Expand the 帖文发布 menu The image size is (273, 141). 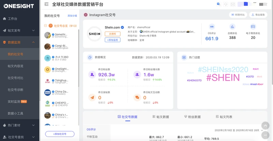[x=20, y=31]
